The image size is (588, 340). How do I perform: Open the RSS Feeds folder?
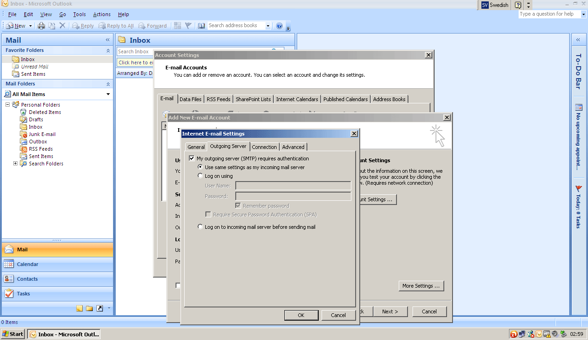[x=40, y=149]
